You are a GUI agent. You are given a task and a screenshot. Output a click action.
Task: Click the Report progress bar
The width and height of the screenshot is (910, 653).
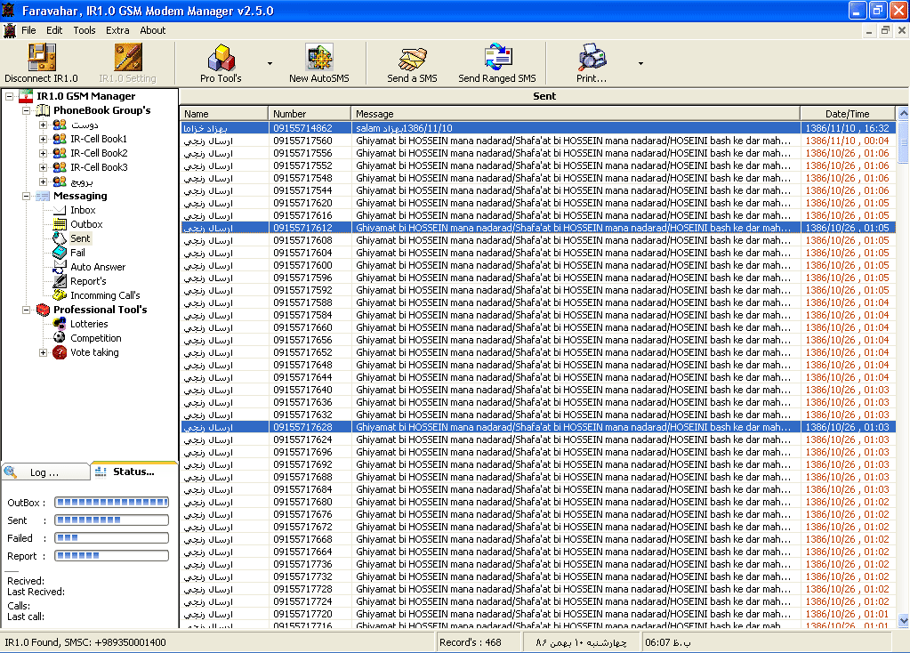pos(111,555)
